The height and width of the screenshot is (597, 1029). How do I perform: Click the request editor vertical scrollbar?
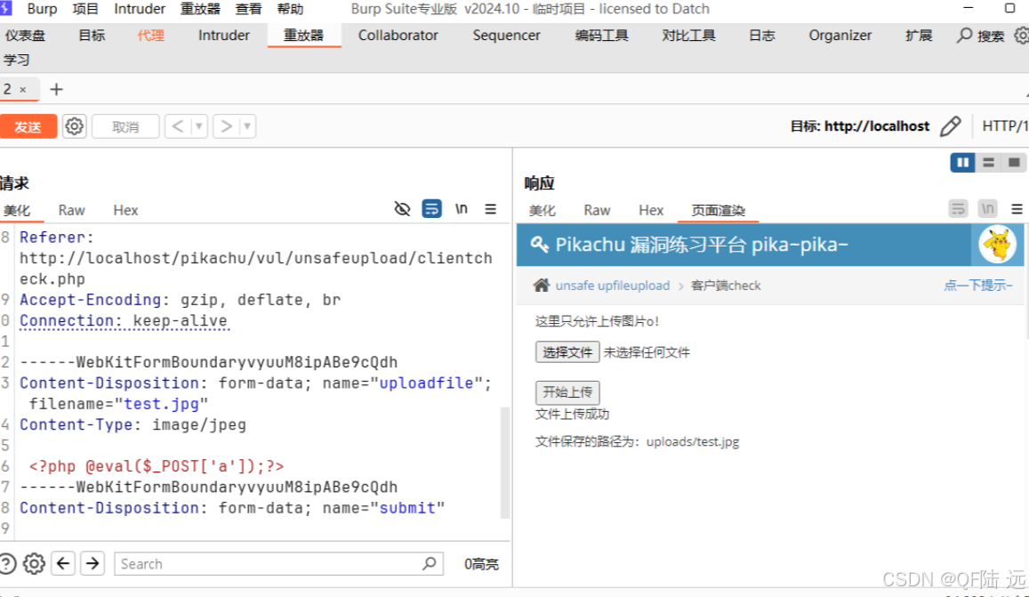pos(505,463)
